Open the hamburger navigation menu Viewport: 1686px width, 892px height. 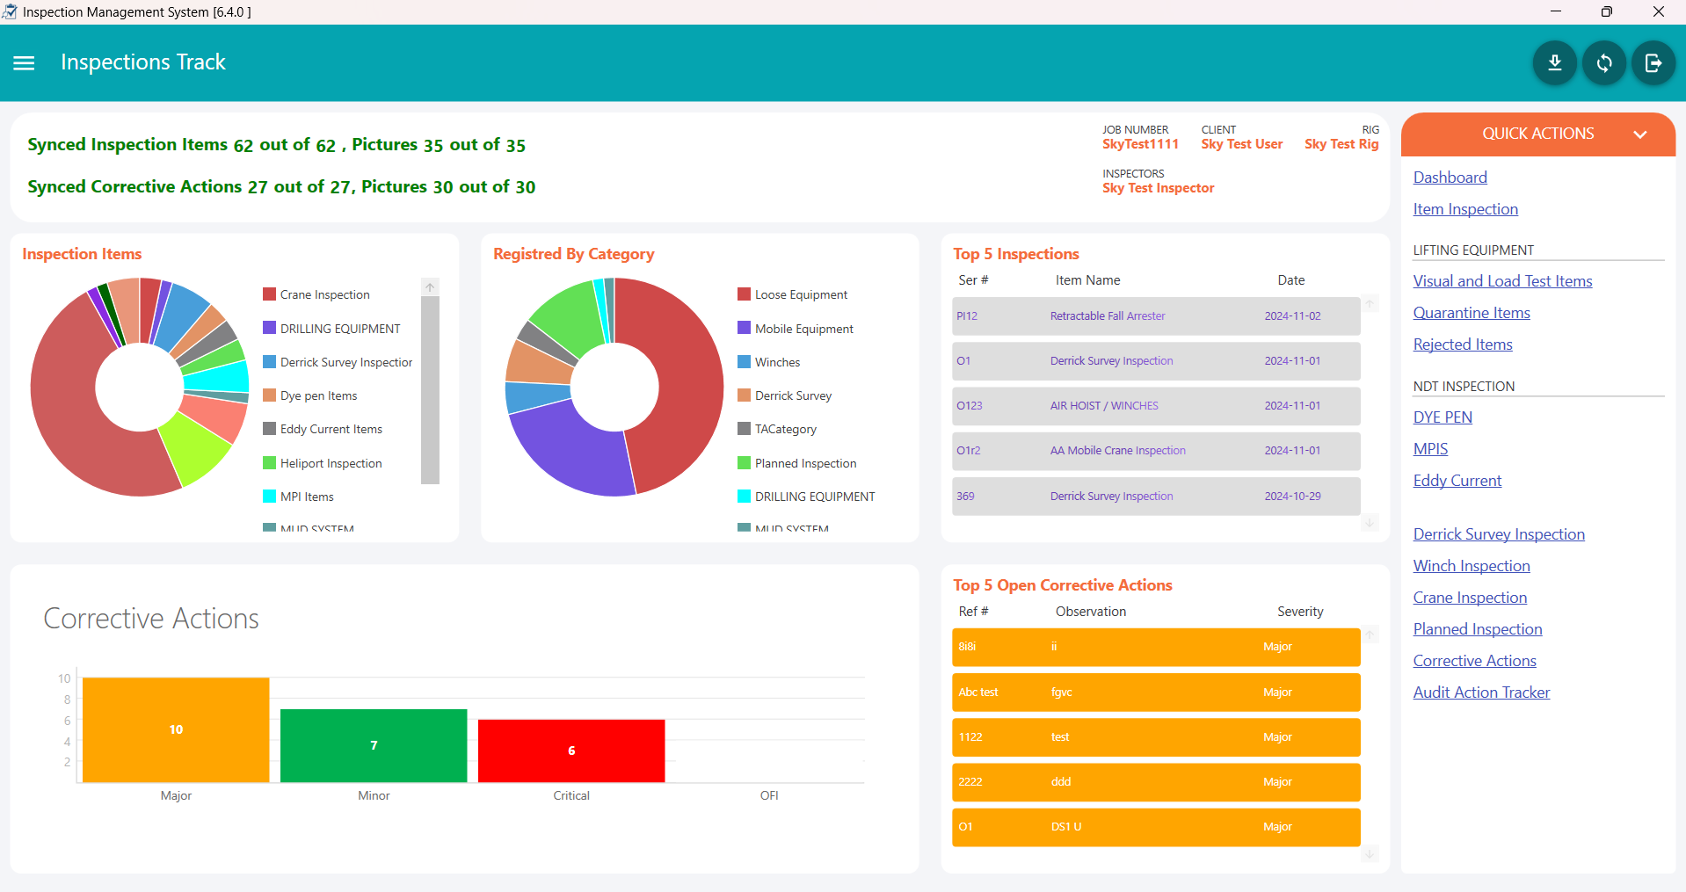[24, 62]
